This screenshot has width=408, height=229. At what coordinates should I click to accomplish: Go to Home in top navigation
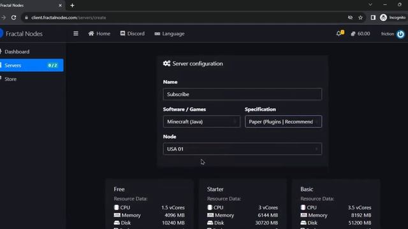[99, 34]
